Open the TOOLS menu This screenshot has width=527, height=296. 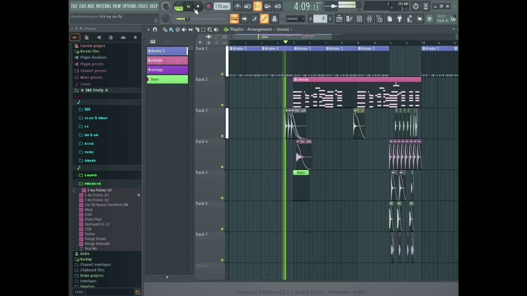143,6
